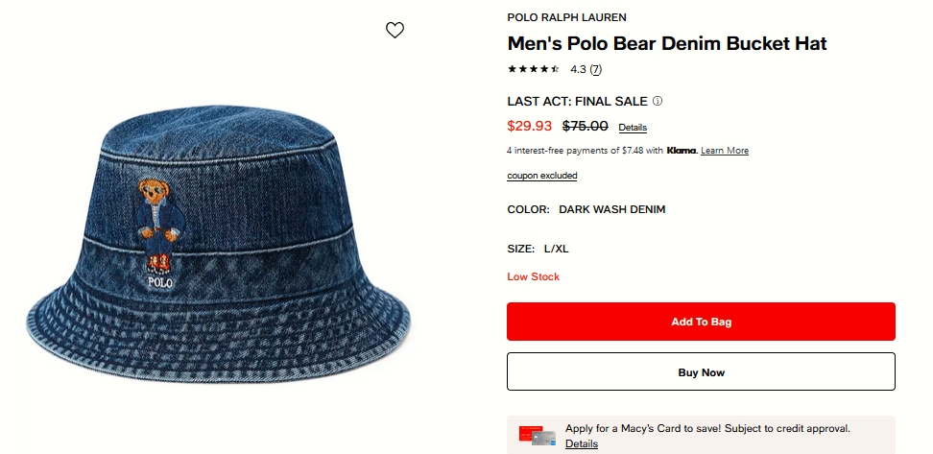
Task: Select the L/XL size label
Action: 557,249
